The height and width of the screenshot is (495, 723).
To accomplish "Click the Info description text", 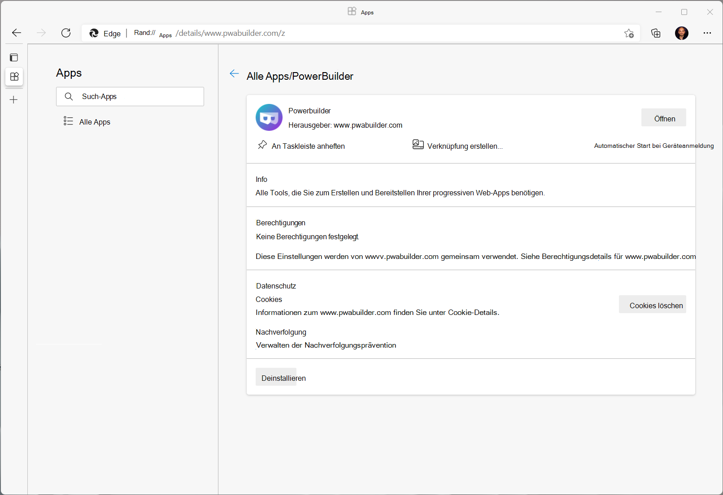I will 400,193.
